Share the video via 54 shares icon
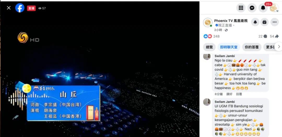This screenshot has width=282, height=137. (x=274, y=36)
